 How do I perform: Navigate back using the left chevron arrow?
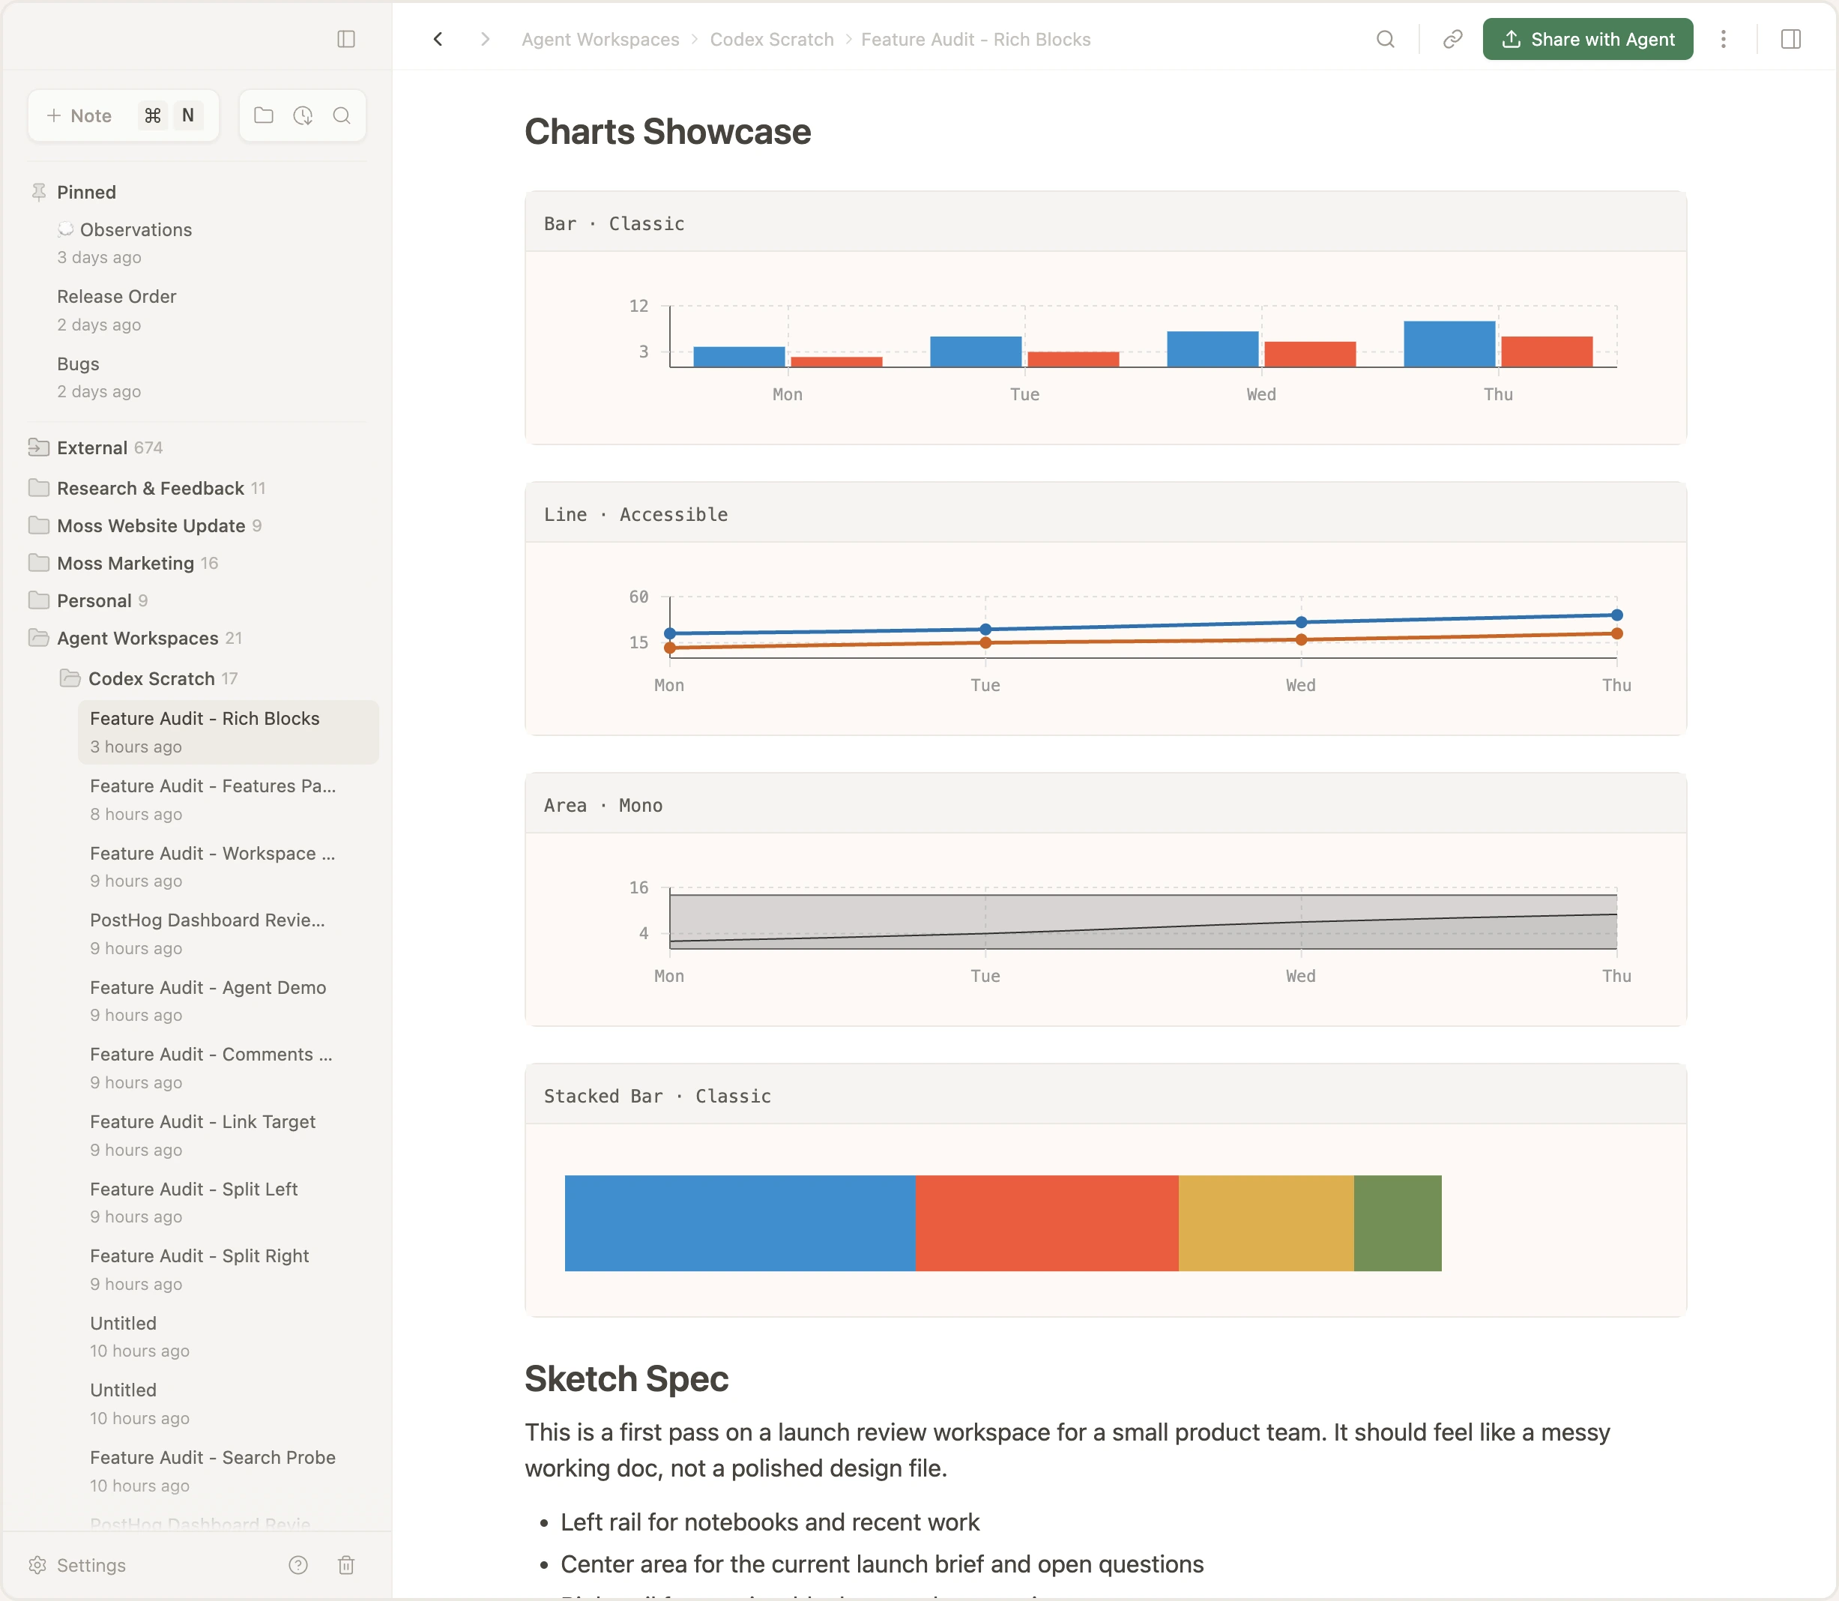438,39
